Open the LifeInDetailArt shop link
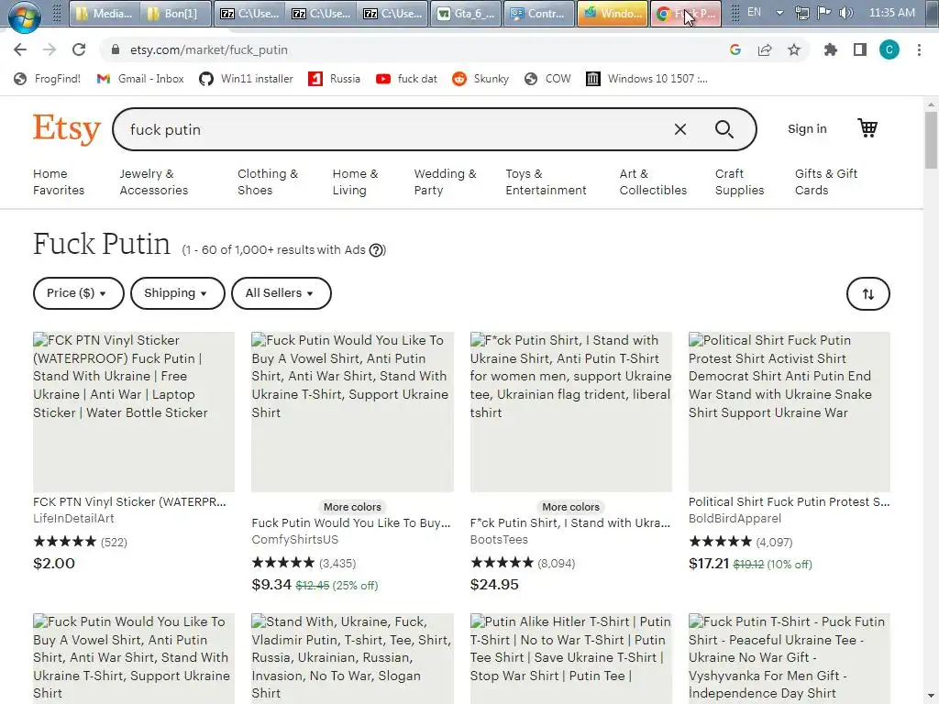 point(73,519)
